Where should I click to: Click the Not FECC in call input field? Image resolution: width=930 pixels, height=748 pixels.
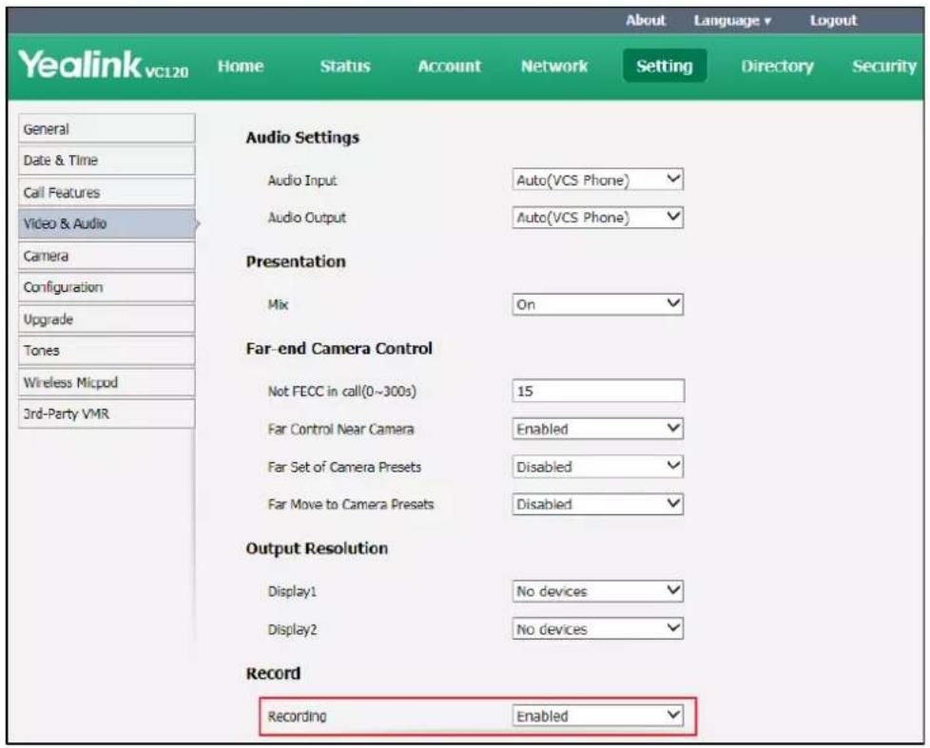[598, 391]
